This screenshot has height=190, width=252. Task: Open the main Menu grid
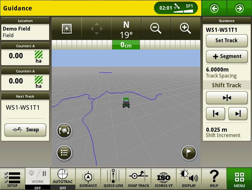click(239, 178)
